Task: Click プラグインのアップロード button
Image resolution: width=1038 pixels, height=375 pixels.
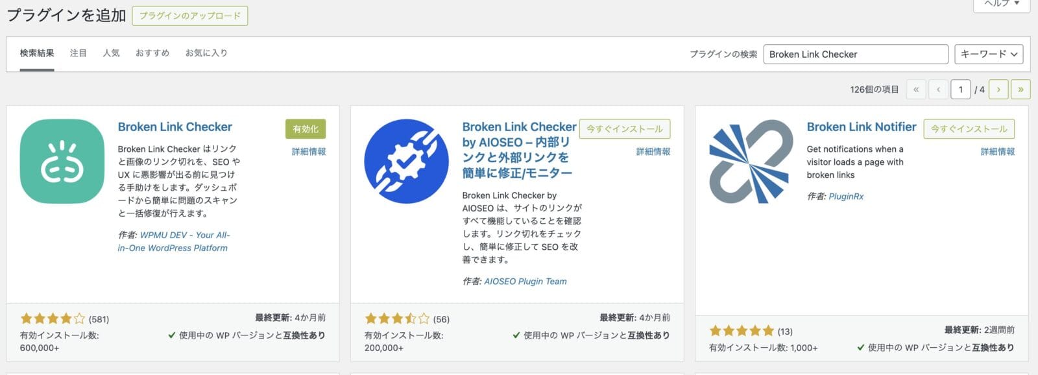Action: 190,16
